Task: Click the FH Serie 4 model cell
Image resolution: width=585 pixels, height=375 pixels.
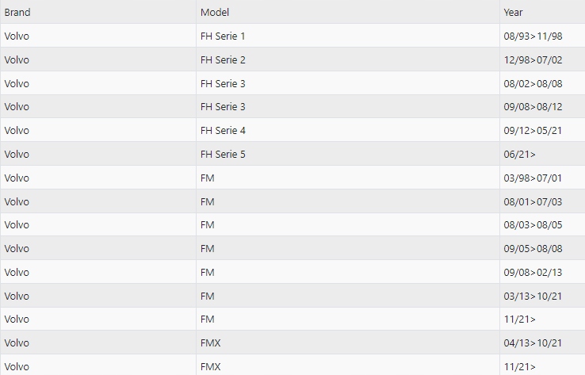Action: coord(223,131)
